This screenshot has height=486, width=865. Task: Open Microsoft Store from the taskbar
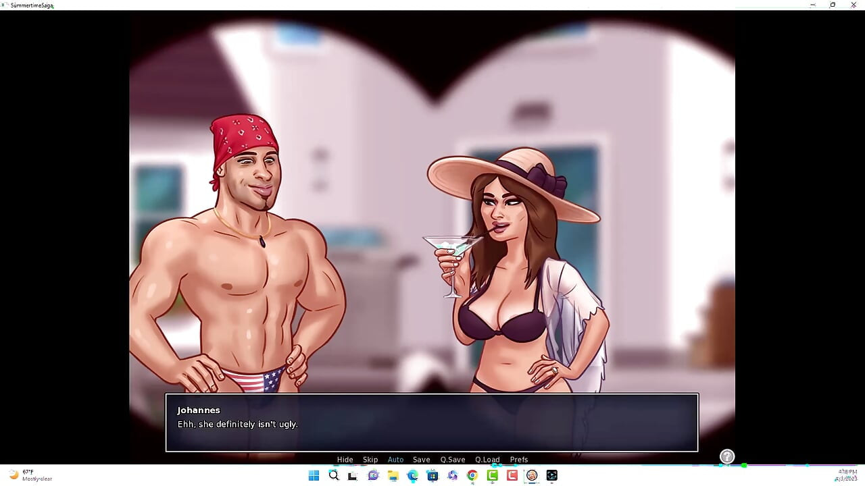point(432,475)
